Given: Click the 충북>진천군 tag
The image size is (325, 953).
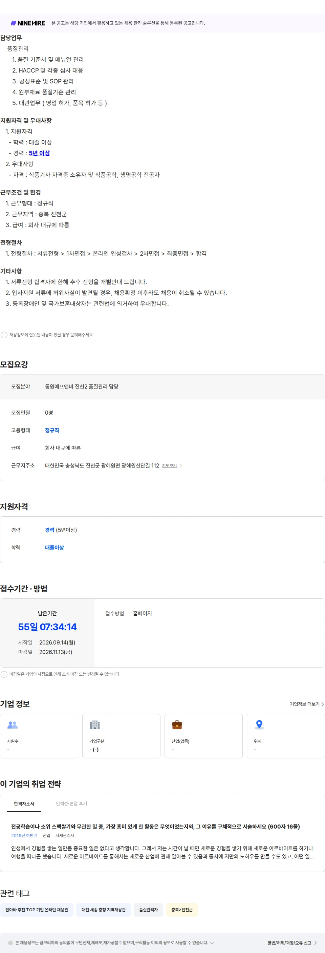Looking at the screenshot, I should coord(182,910).
